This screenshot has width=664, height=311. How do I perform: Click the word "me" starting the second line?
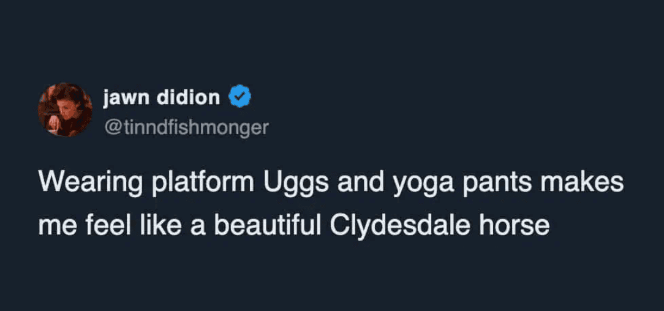pos(53,226)
